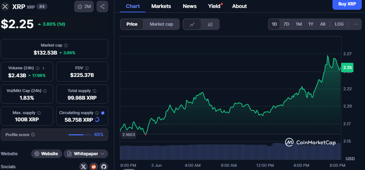Click the 4:00 AM axis label
The image size is (365, 170).
(x=192, y=165)
